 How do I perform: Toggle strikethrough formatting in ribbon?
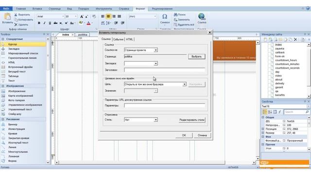click(55, 23)
